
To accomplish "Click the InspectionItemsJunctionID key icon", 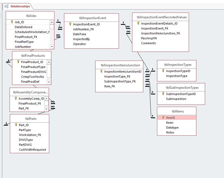I will click(101, 71).
